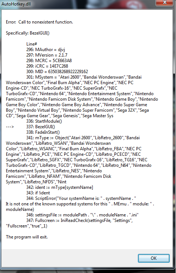Viewport: 176px width, 273px height.
Task: Click line 336 StartModule()
Action: 44,121
